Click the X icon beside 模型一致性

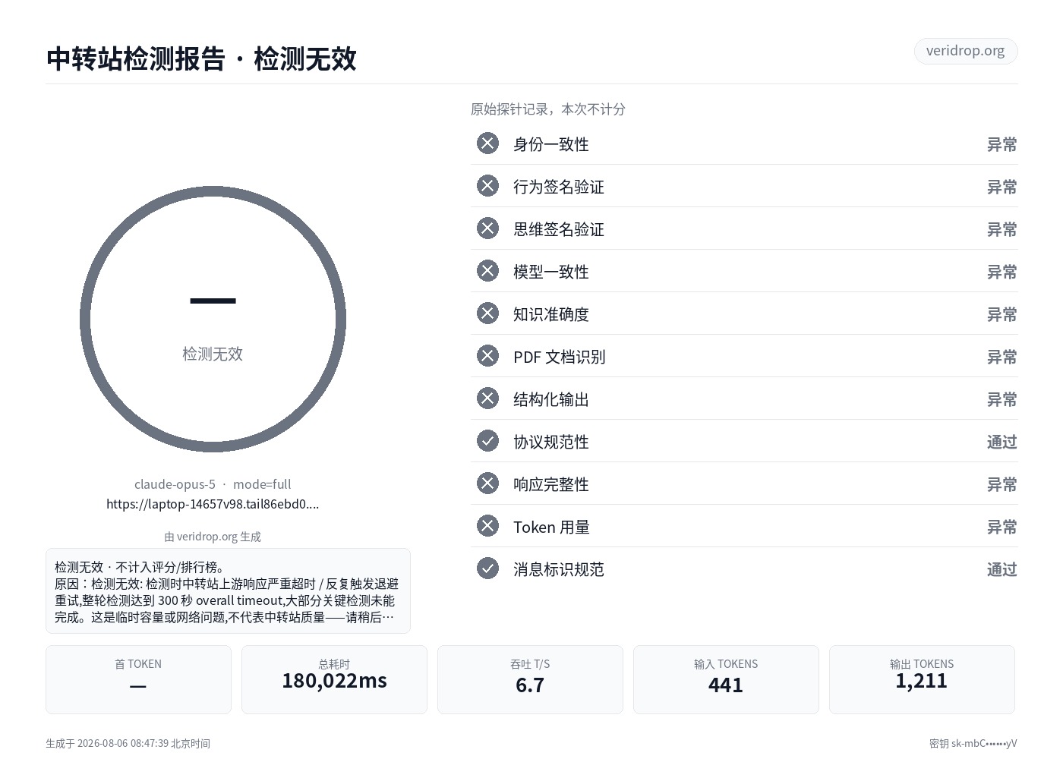[x=487, y=271]
